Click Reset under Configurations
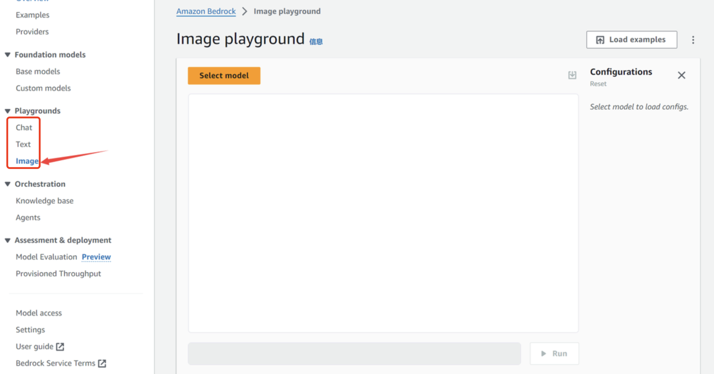714x374 pixels. point(598,84)
